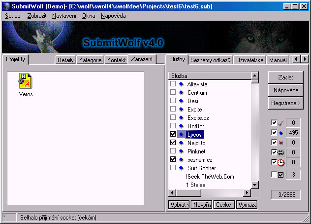Viewport: 311px width, 224px height.
Task: Switch to the Kontakt tab
Action: tap(117, 60)
